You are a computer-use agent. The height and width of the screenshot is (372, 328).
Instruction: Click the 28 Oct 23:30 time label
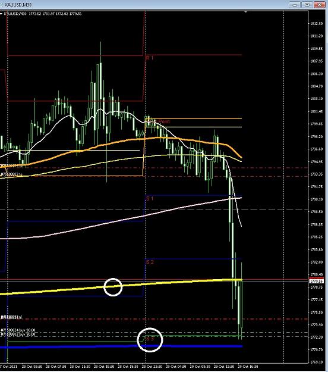(x=152, y=367)
